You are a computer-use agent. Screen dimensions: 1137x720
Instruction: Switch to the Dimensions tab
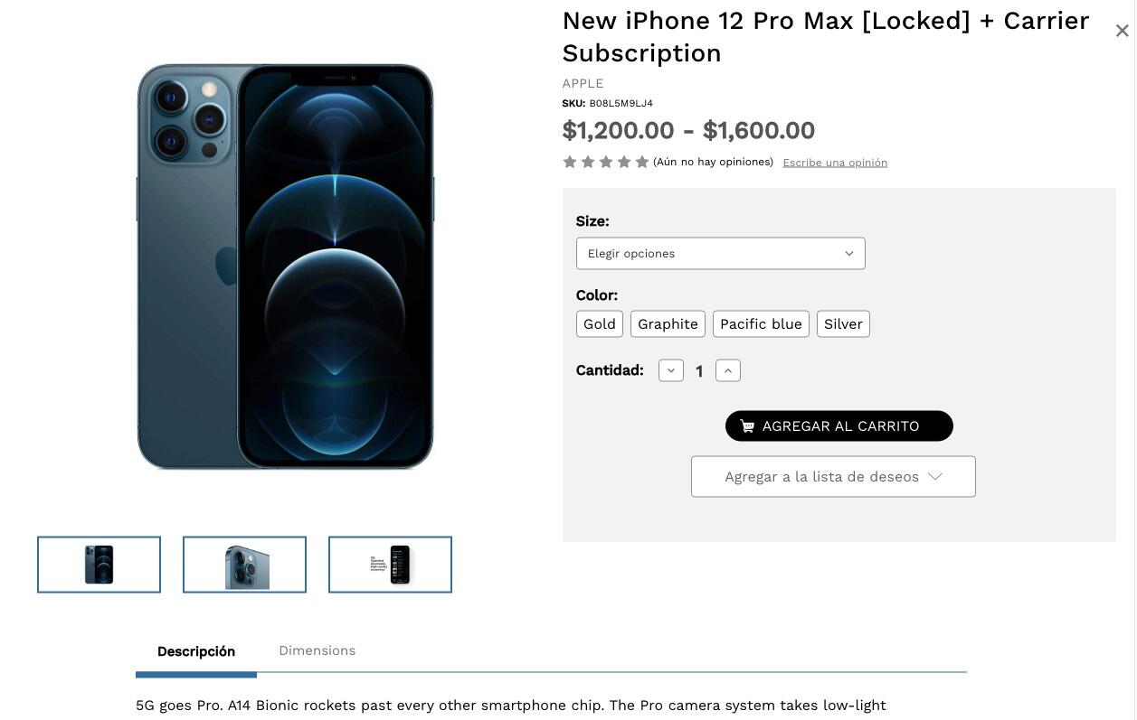(317, 650)
